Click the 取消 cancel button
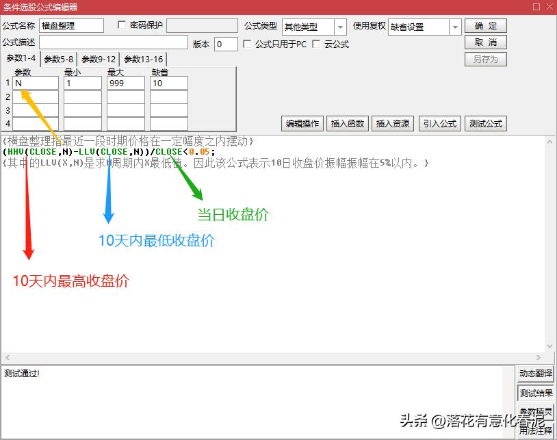 point(486,42)
